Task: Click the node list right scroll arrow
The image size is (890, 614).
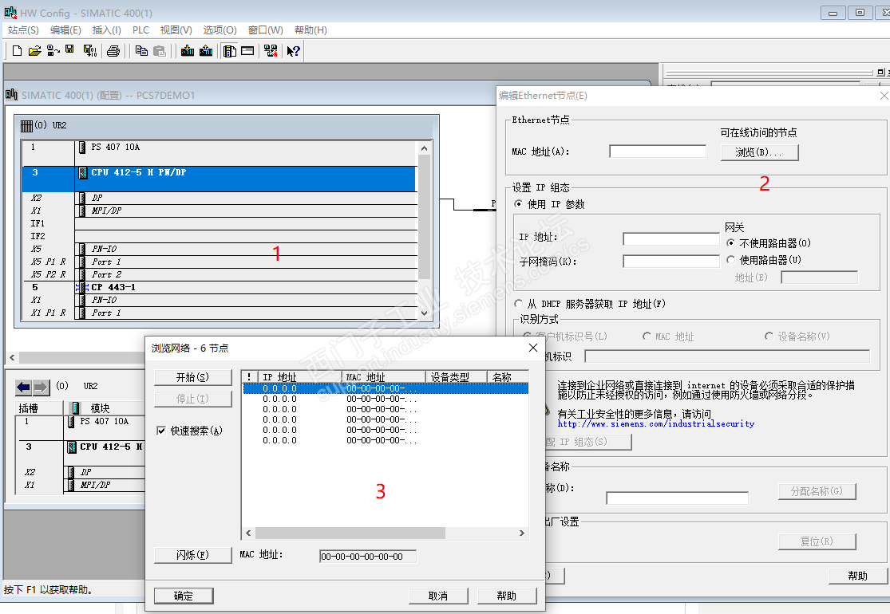Action: (521, 533)
